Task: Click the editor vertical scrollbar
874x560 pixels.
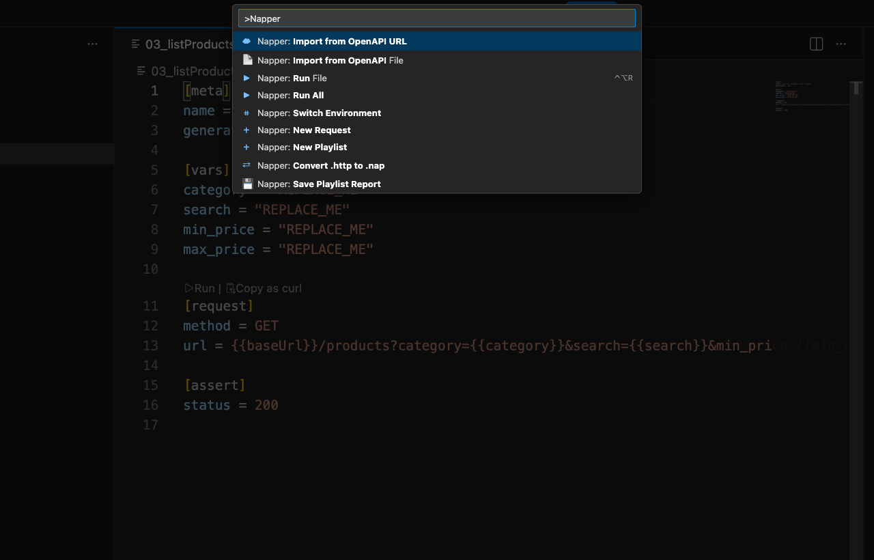Action: pos(856,321)
